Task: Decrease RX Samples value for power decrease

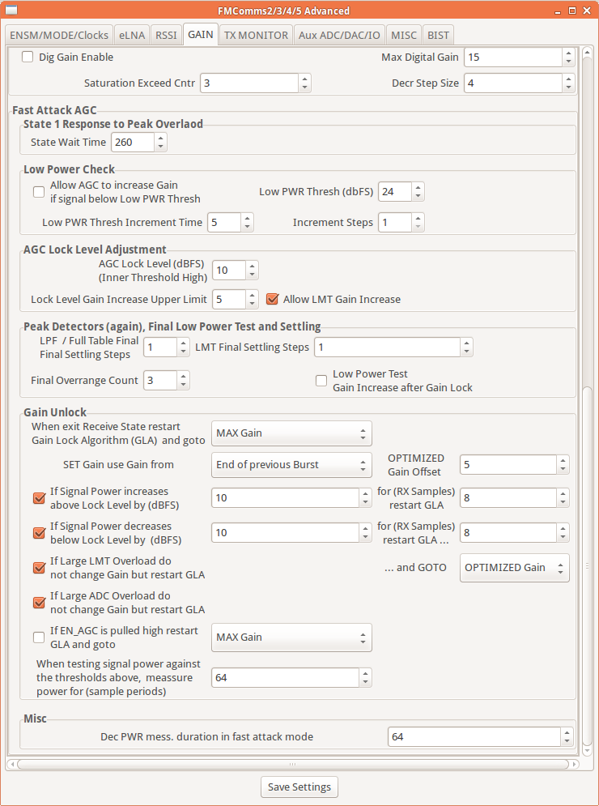Action: point(563,538)
